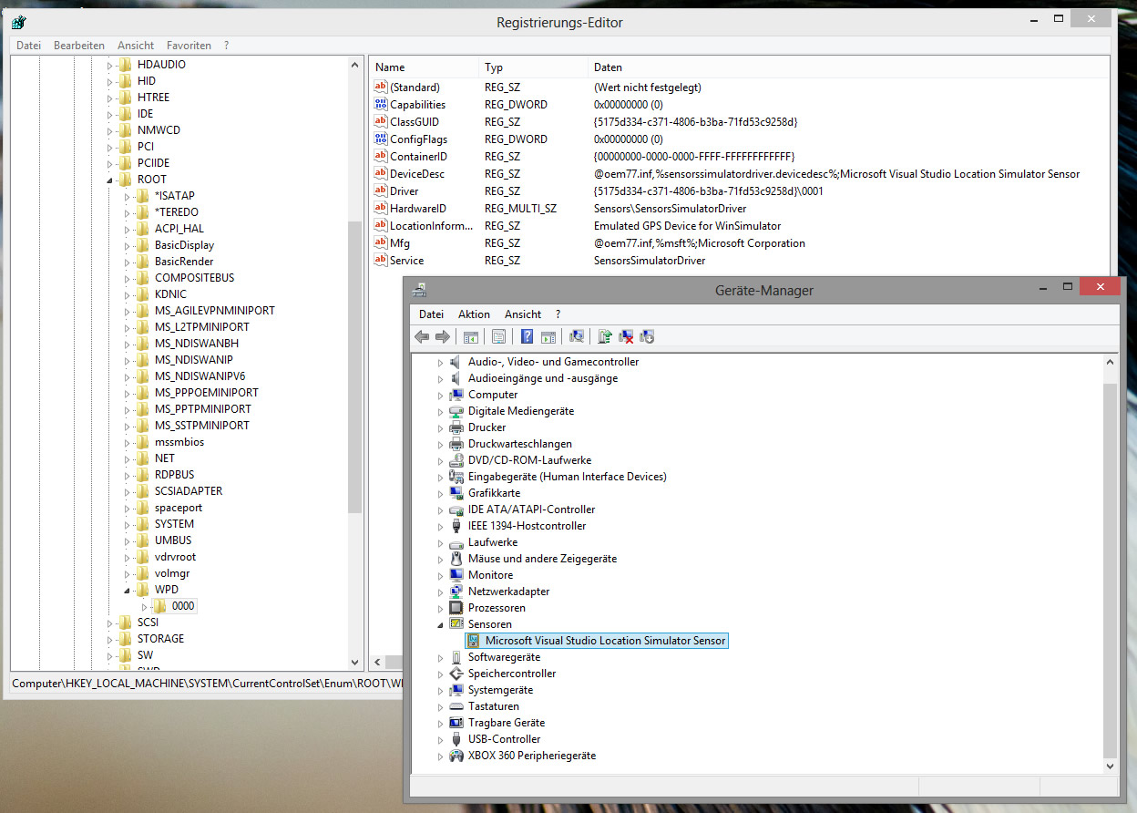The height and width of the screenshot is (813, 1137).
Task: Open the Bearbeiten menu
Action: click(79, 46)
